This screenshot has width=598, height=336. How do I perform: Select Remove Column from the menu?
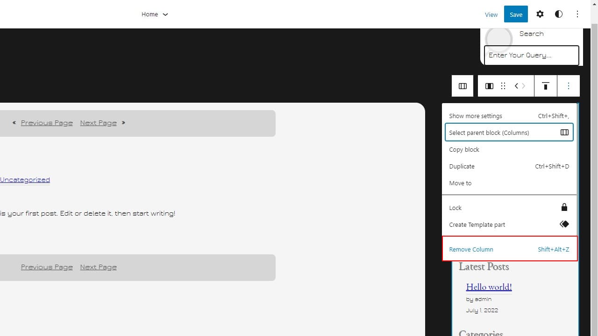471,249
